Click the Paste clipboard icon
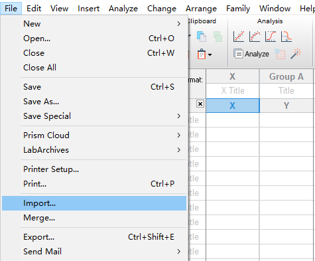 pyautogui.click(x=202, y=54)
